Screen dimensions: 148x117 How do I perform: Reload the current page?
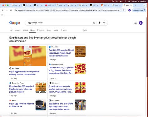[x=11, y=10]
